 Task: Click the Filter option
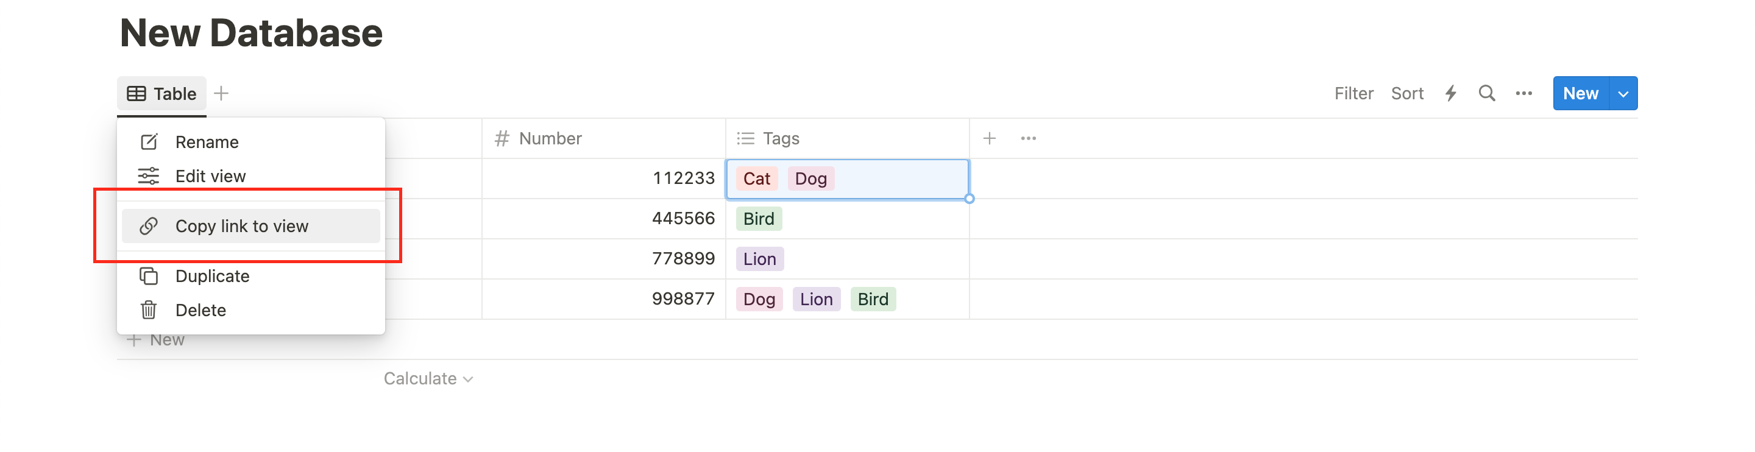(1353, 93)
